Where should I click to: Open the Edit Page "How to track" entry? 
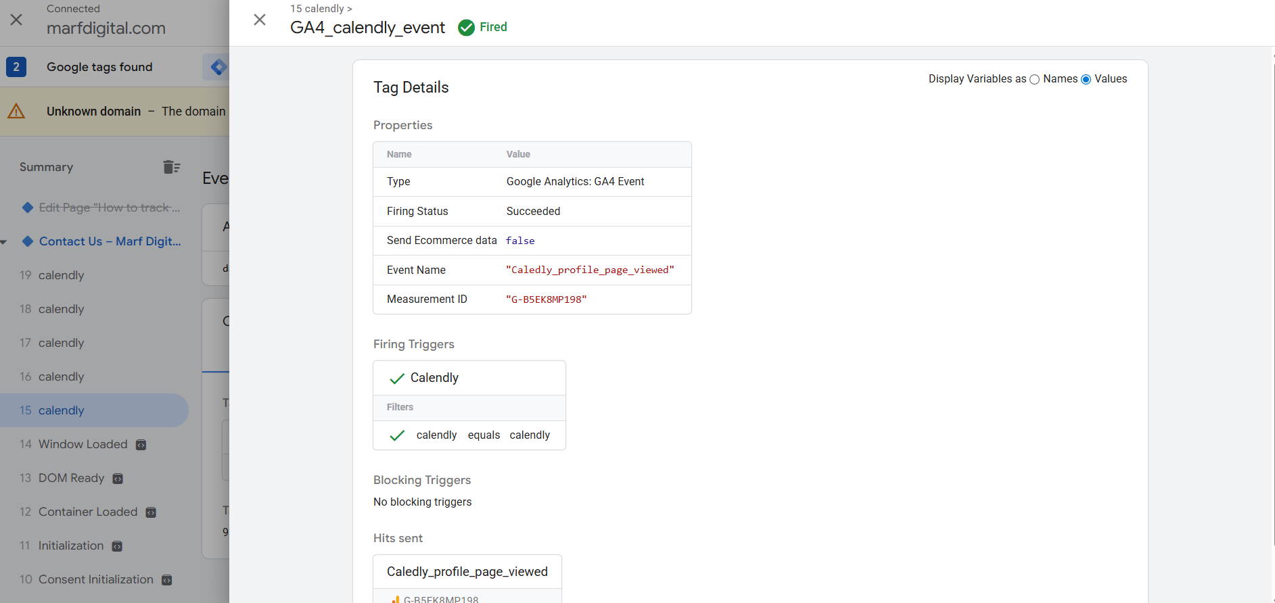pos(109,208)
